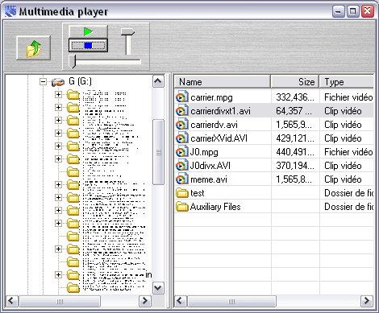This screenshot has height=313, width=379.
Task: Select the G (G:) drive icon
Action: [x=58, y=82]
